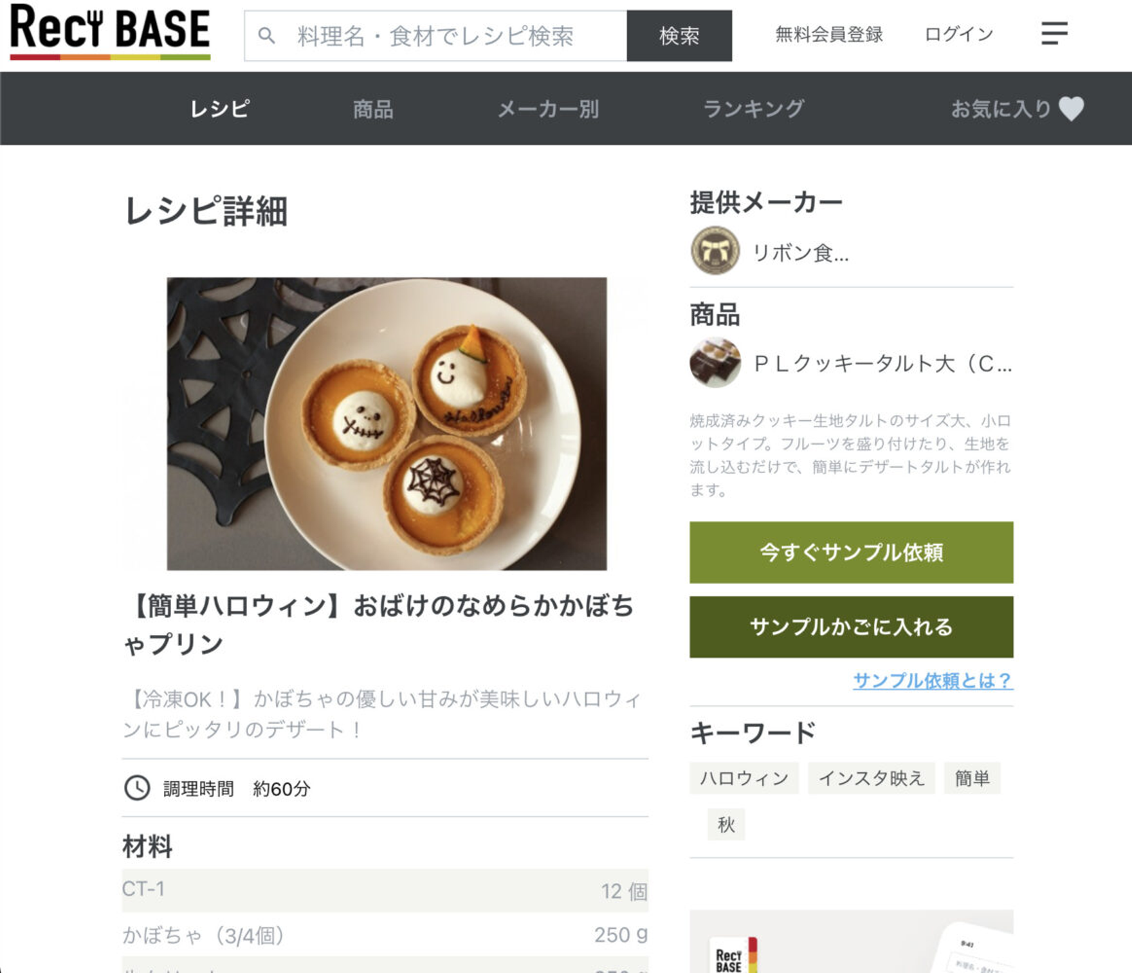Click the Halloween pumpkin pudding photo
Image resolution: width=1132 pixels, height=973 pixels.
[387, 423]
